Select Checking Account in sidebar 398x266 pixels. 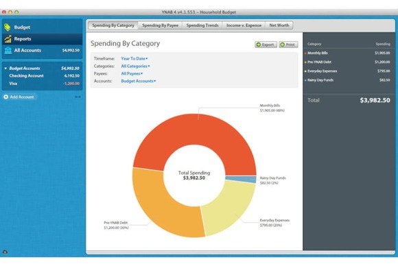click(42, 76)
